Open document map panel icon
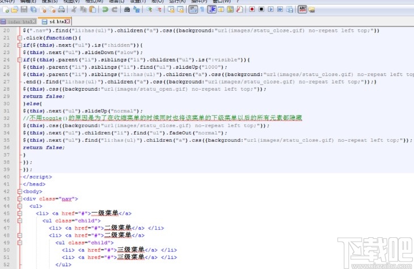The image size is (414, 269). pos(230,10)
